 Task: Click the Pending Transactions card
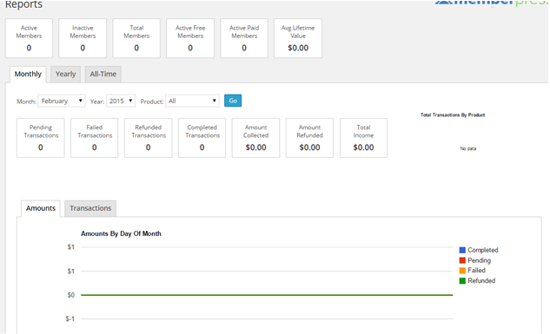(x=41, y=138)
